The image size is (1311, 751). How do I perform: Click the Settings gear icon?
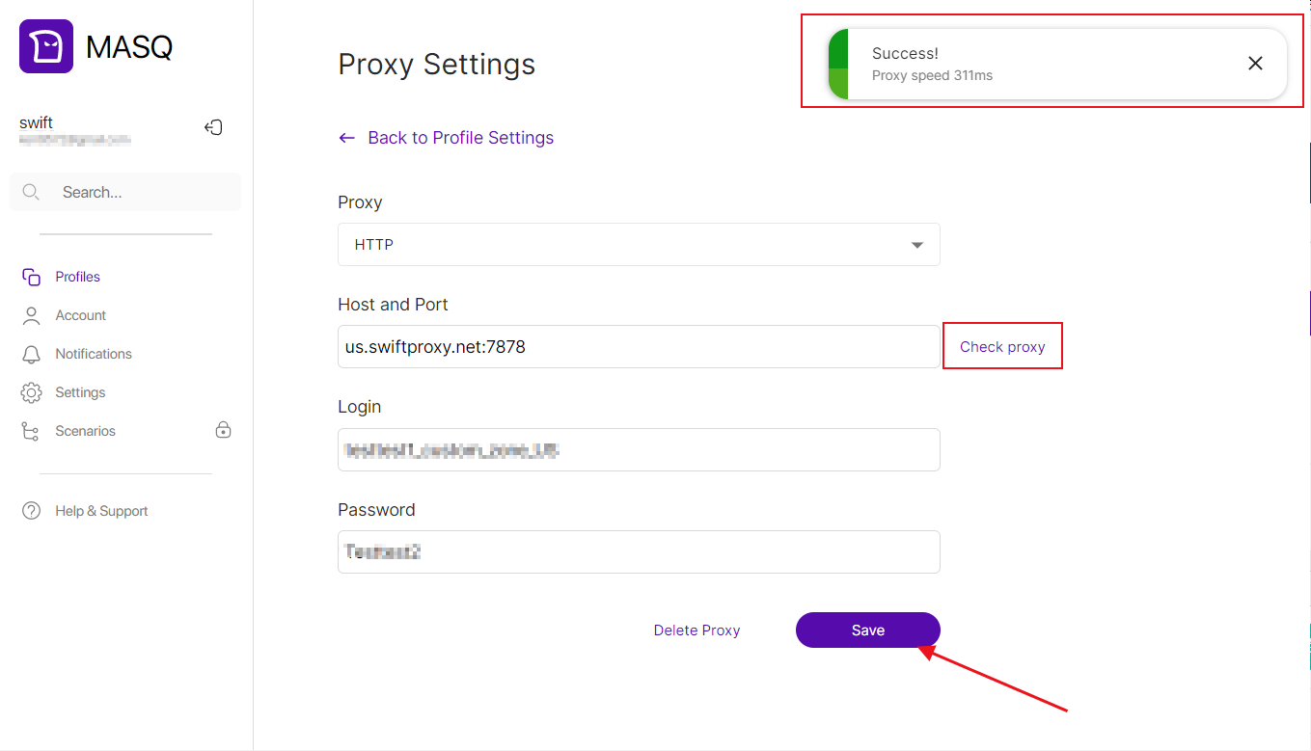pos(31,392)
